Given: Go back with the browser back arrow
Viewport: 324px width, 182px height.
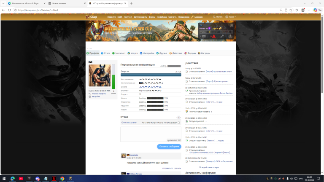Looking at the screenshot, I should (x=3, y=10).
